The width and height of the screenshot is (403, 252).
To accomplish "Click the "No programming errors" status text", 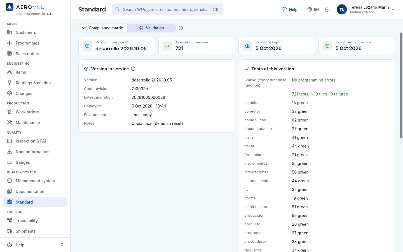I will point(314,80).
